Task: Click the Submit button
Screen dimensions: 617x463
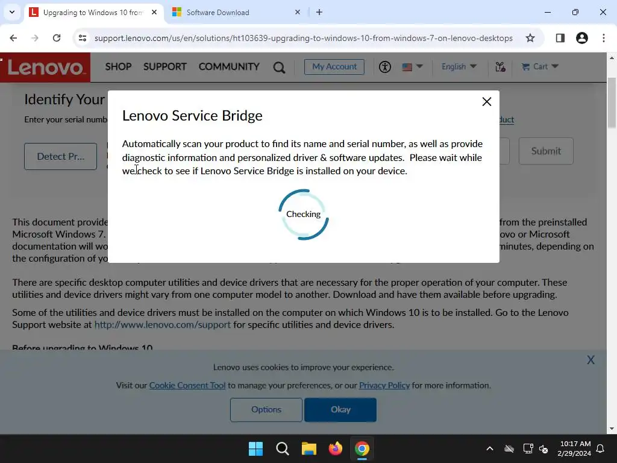Action: [x=546, y=151]
